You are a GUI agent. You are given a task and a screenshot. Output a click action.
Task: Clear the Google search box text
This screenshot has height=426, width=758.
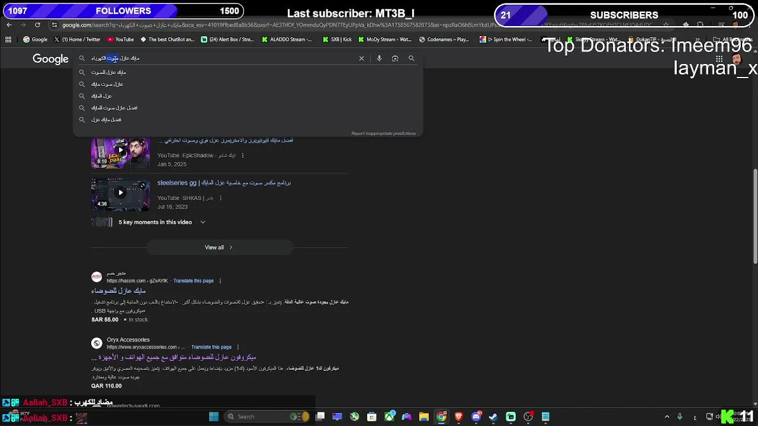tap(361, 59)
